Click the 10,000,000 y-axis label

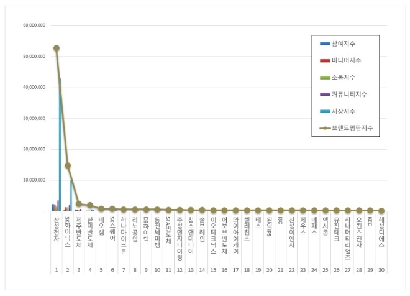[35, 180]
